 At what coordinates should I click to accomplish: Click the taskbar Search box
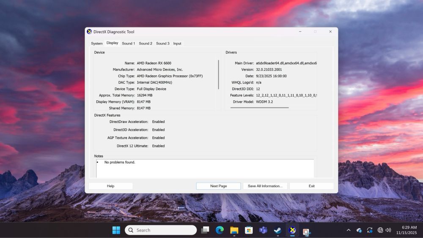[x=161, y=230]
